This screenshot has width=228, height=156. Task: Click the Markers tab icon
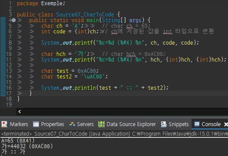pos(4,124)
